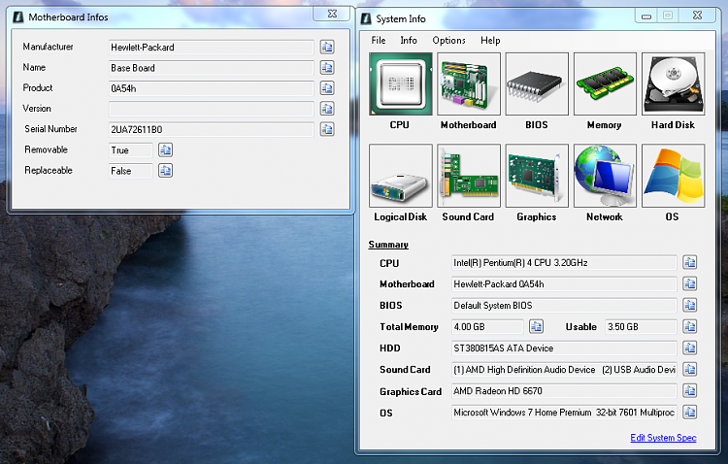Click the Name field Base Board
The height and width of the screenshot is (464, 728).
point(212,68)
